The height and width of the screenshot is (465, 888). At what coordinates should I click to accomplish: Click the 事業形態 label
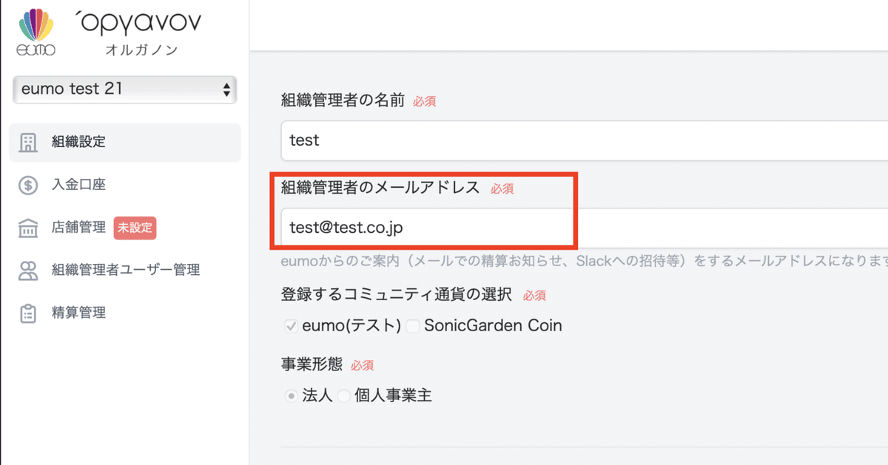coord(311,364)
